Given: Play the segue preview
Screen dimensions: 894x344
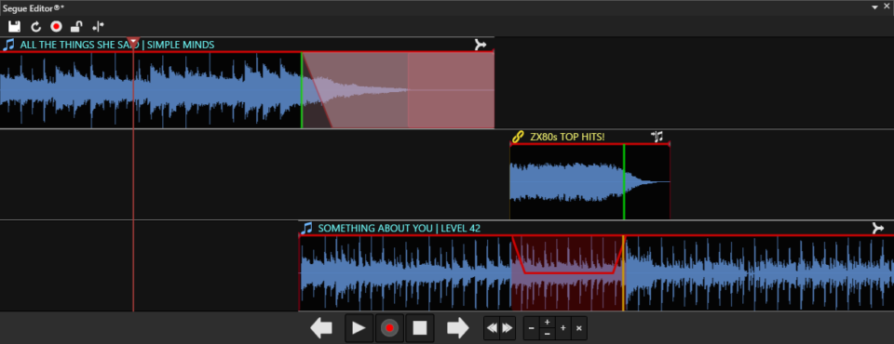Looking at the screenshot, I should coord(359,328).
